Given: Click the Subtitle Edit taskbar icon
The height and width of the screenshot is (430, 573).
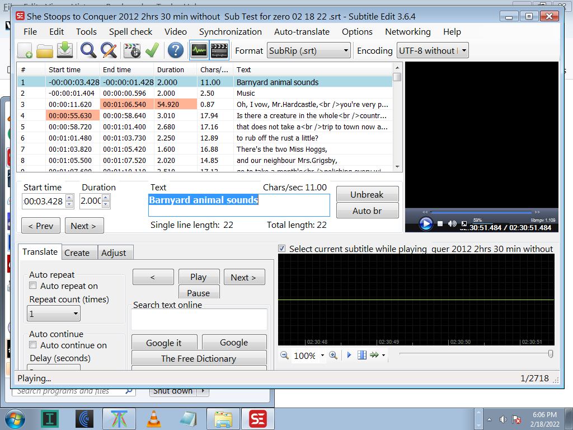Looking at the screenshot, I should coord(257,419).
